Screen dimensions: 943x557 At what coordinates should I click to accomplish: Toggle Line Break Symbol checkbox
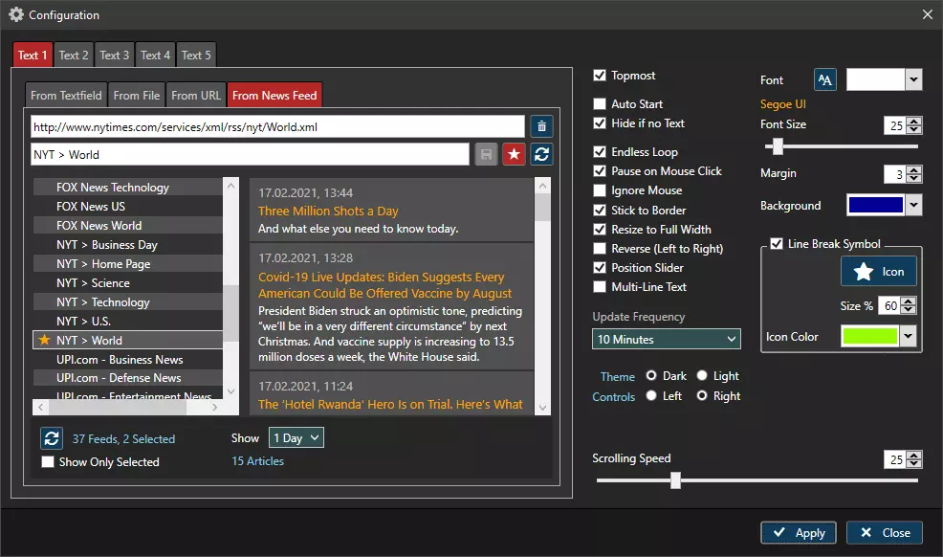tap(777, 244)
